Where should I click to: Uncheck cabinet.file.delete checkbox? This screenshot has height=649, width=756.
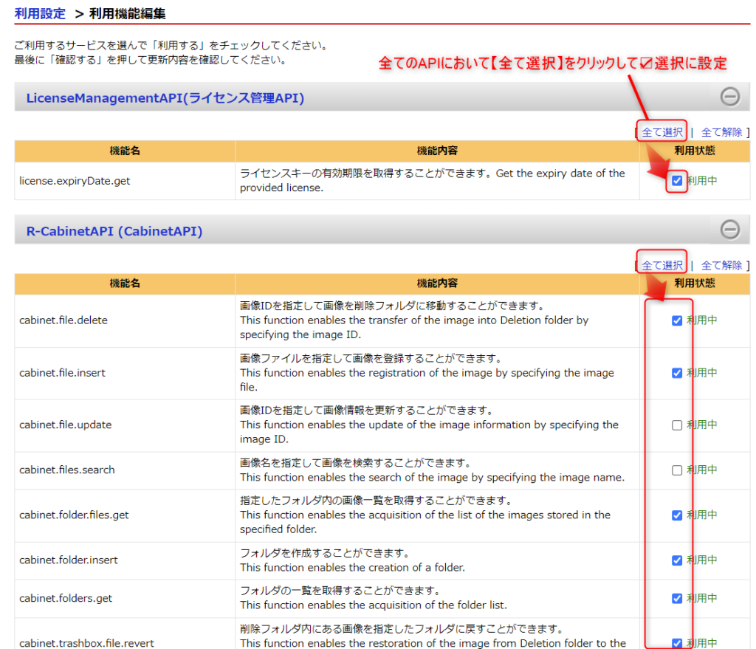[x=677, y=320]
